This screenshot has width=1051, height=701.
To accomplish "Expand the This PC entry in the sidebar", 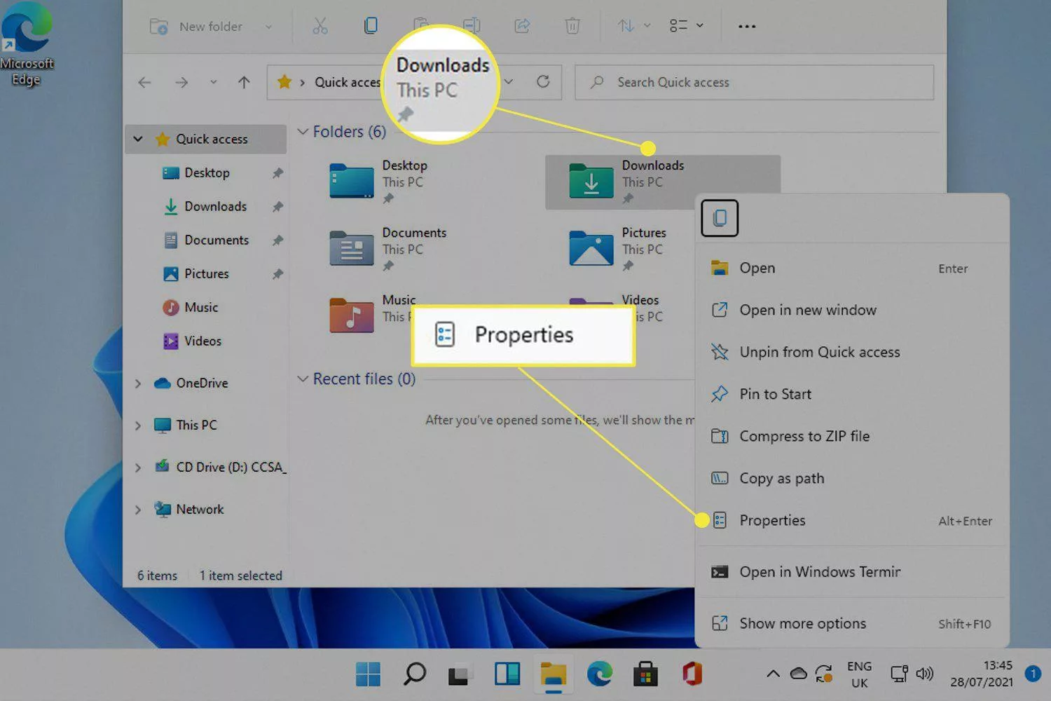I will (138, 425).
